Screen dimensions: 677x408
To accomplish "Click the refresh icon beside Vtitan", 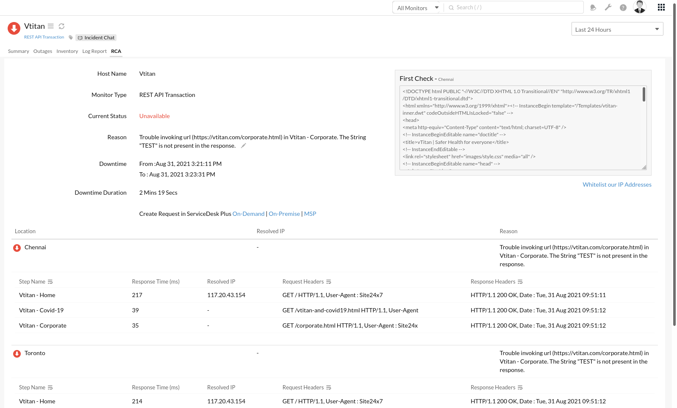I will coord(61,26).
